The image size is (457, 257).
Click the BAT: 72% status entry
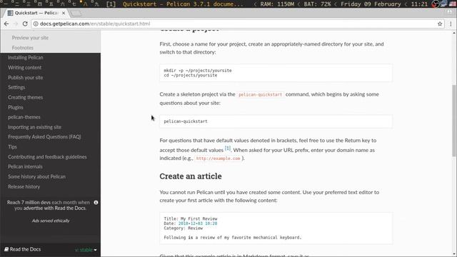[x=317, y=4]
